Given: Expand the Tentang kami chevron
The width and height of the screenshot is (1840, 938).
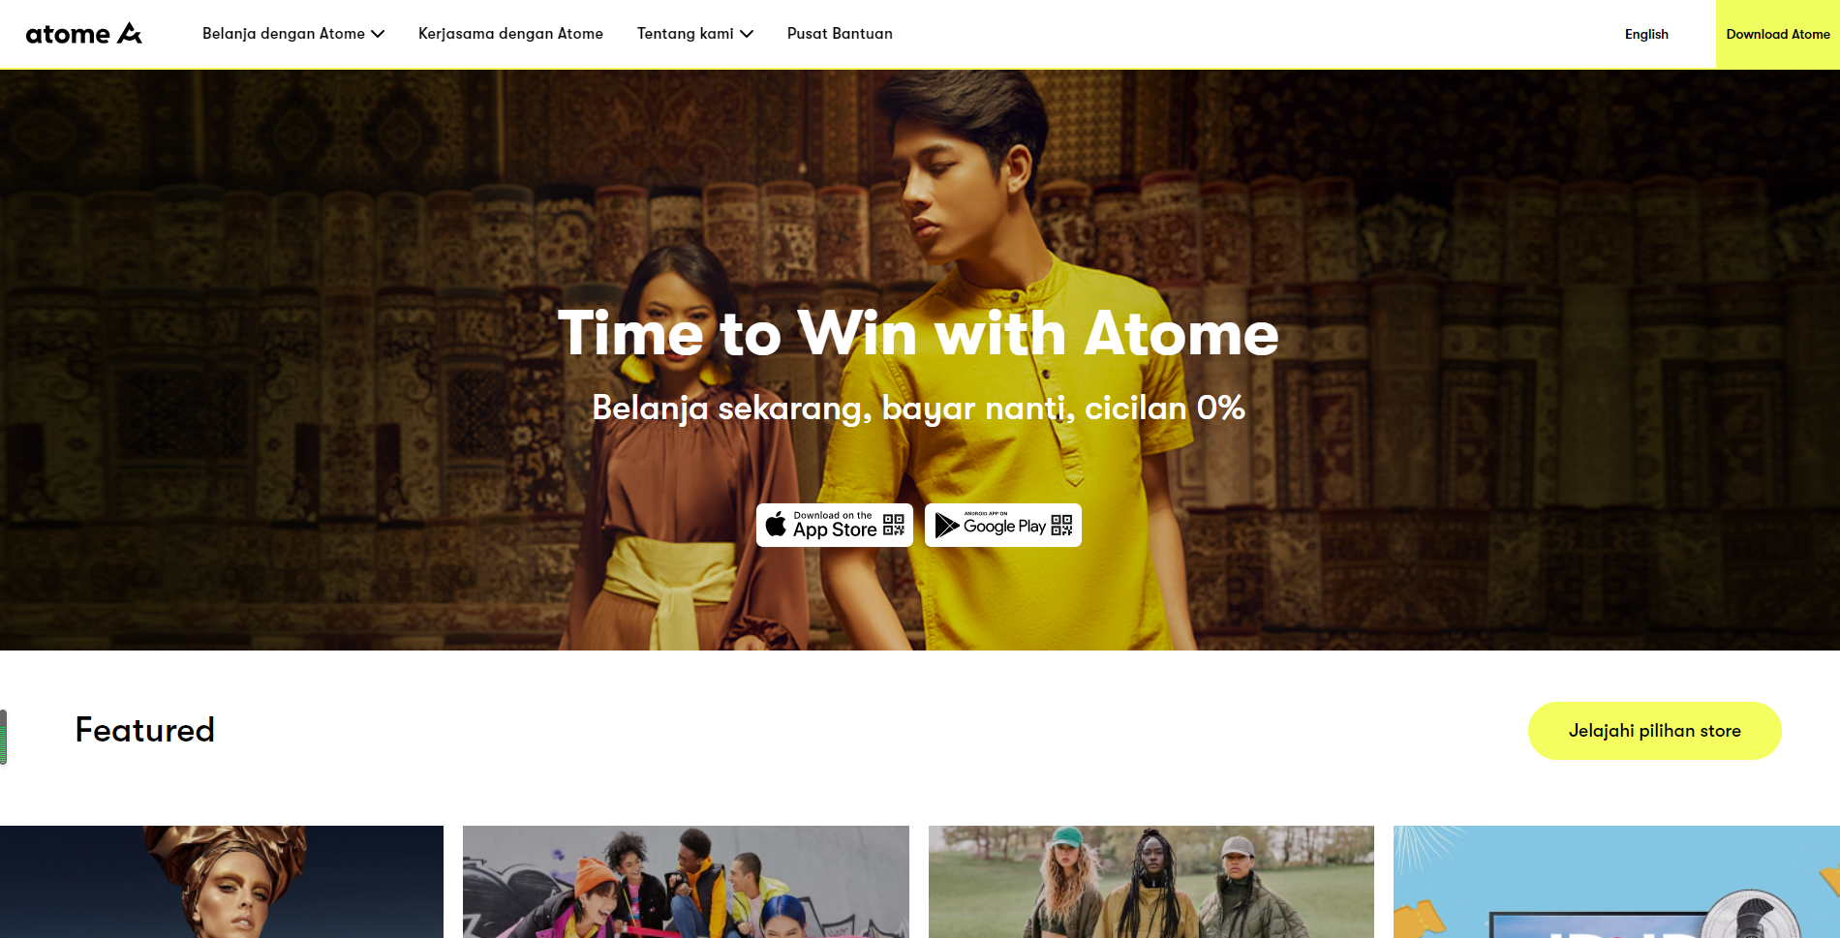Looking at the screenshot, I should point(747,34).
